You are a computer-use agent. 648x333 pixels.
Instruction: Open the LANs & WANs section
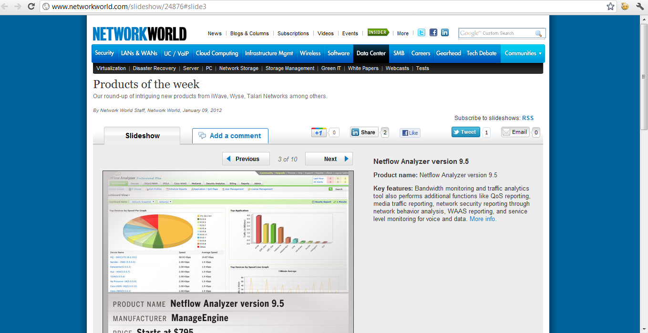(139, 53)
